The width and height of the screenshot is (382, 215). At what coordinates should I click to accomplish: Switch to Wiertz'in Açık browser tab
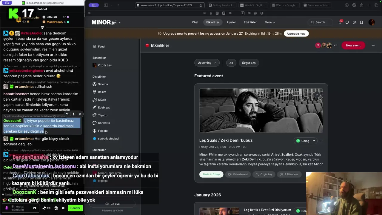[x=253, y=5]
